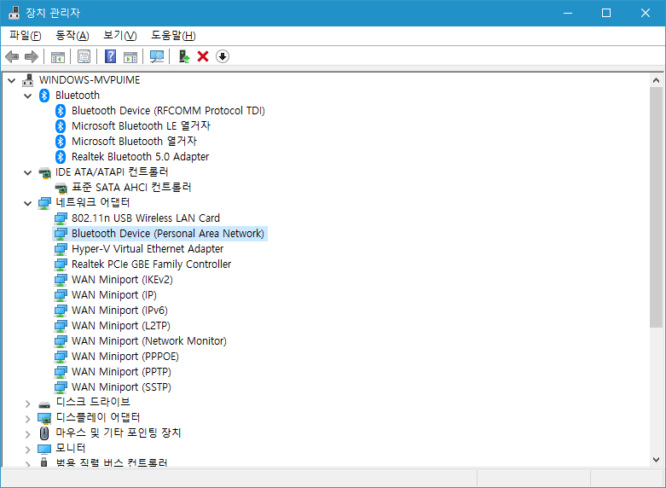Collapse the WINDOWS-MVPUIME root node
The height and width of the screenshot is (488, 666).
point(12,80)
